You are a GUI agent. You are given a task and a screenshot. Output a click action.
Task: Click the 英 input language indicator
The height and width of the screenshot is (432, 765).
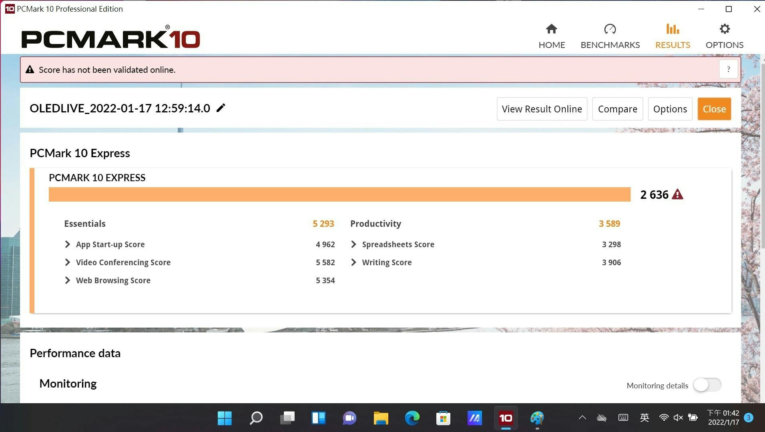tap(644, 418)
